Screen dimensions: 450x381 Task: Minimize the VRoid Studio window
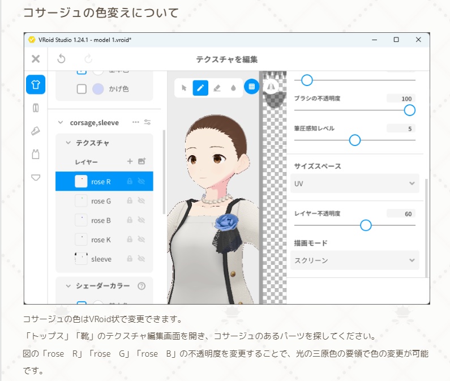coord(374,40)
